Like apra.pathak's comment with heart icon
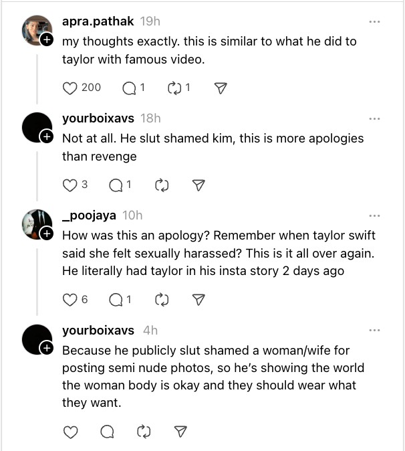 pos(70,88)
